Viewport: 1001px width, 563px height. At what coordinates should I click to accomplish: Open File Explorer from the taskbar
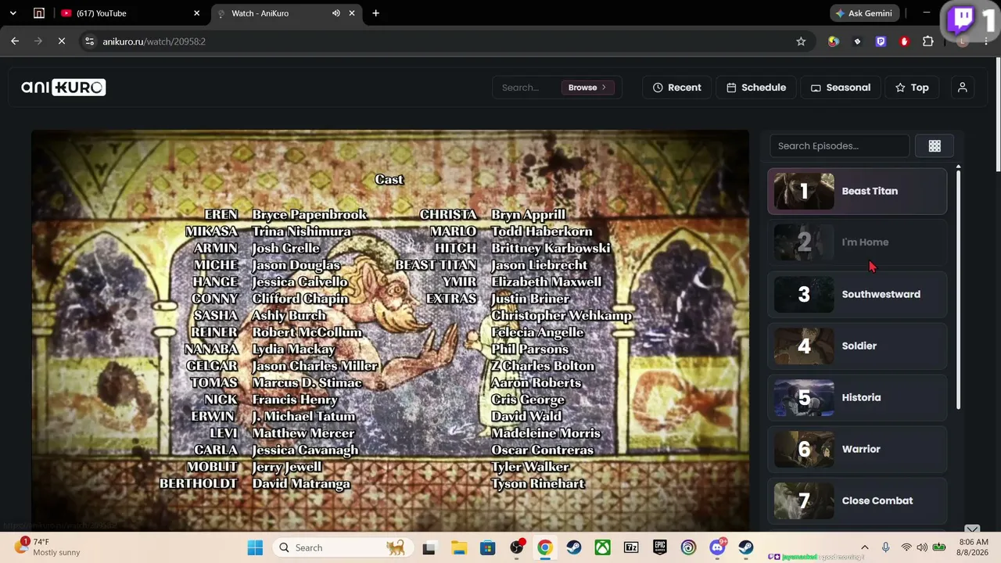point(459,548)
